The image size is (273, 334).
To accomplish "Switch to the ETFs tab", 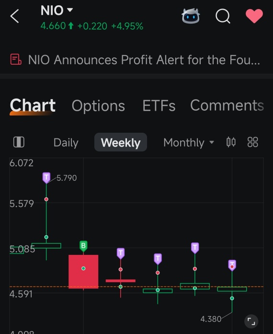I will point(159,105).
